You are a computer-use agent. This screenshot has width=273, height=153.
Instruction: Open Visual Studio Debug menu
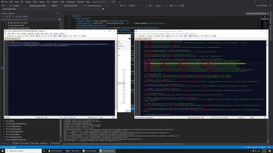42,2
